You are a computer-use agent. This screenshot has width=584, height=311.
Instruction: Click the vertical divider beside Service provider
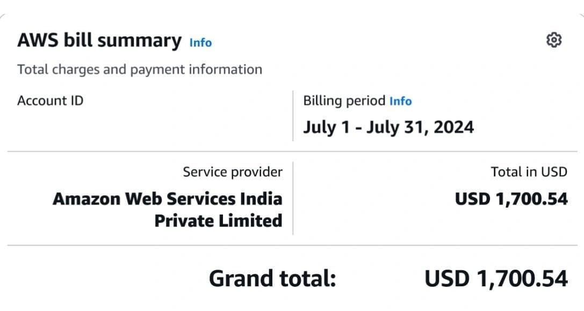tap(293, 197)
